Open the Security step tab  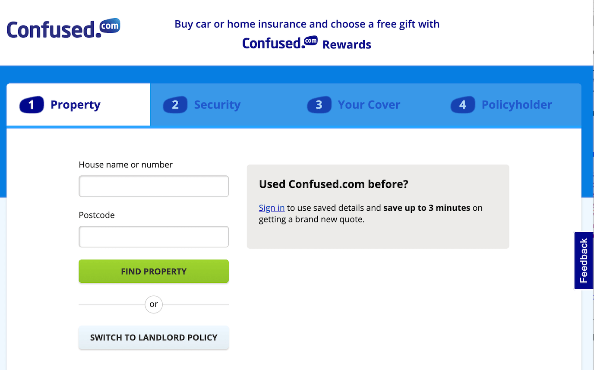point(217,104)
